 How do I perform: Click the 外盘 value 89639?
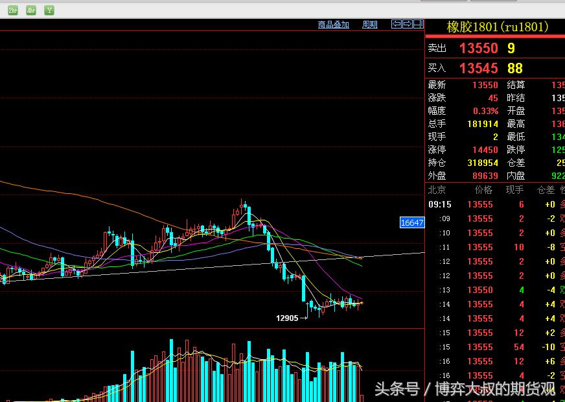click(485, 176)
